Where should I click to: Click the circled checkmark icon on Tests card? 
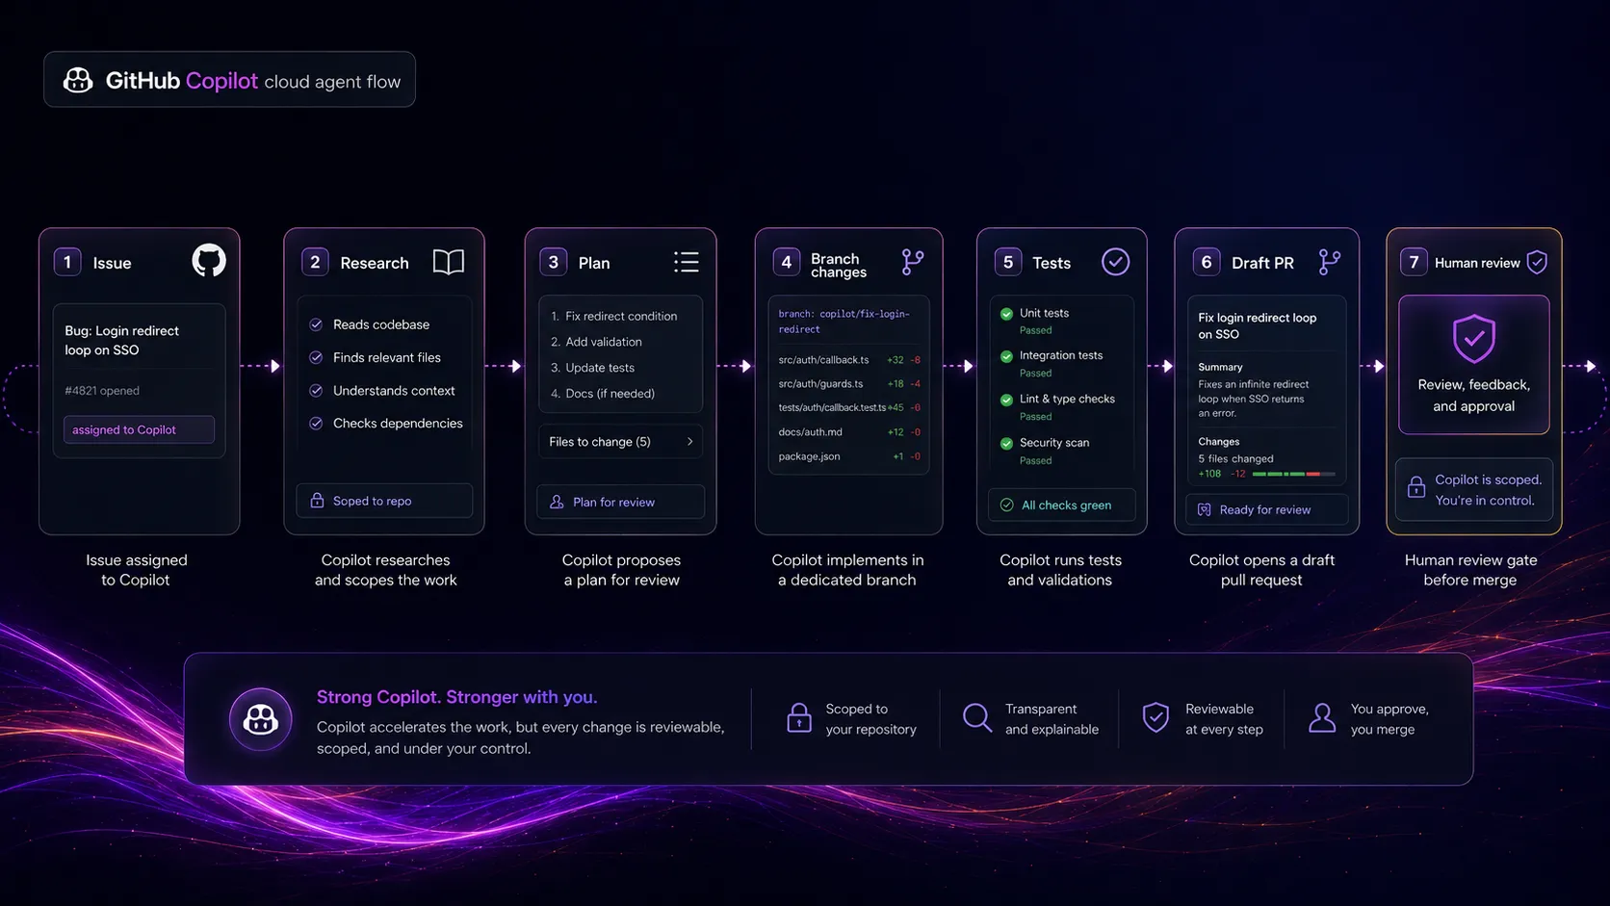pos(1115,262)
